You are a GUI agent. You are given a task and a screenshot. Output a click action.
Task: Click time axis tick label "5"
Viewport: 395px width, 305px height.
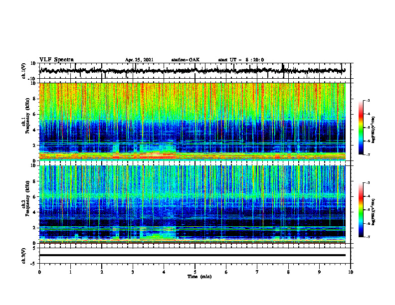(195, 272)
